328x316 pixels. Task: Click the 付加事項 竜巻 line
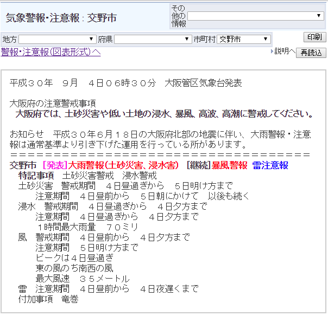tap(48, 299)
